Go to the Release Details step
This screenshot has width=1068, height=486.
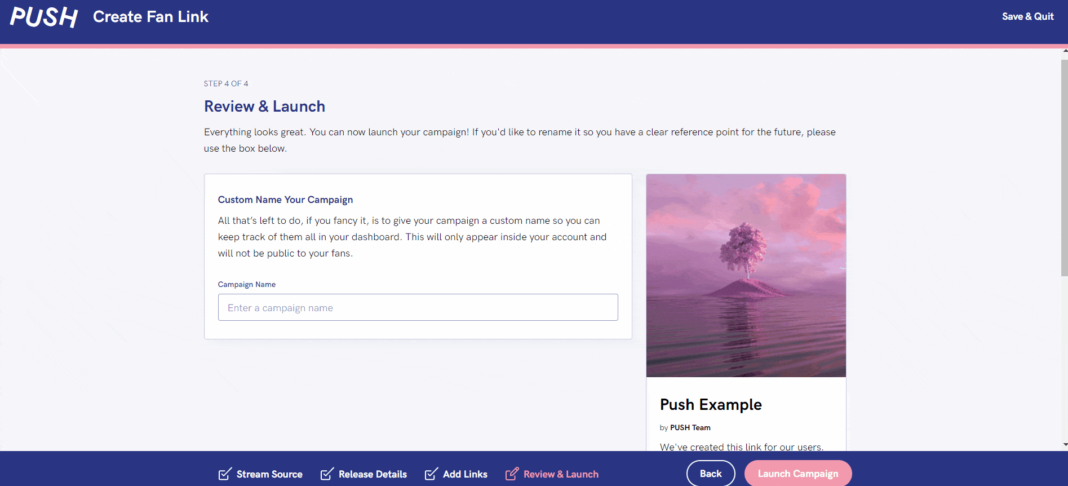[x=364, y=474]
